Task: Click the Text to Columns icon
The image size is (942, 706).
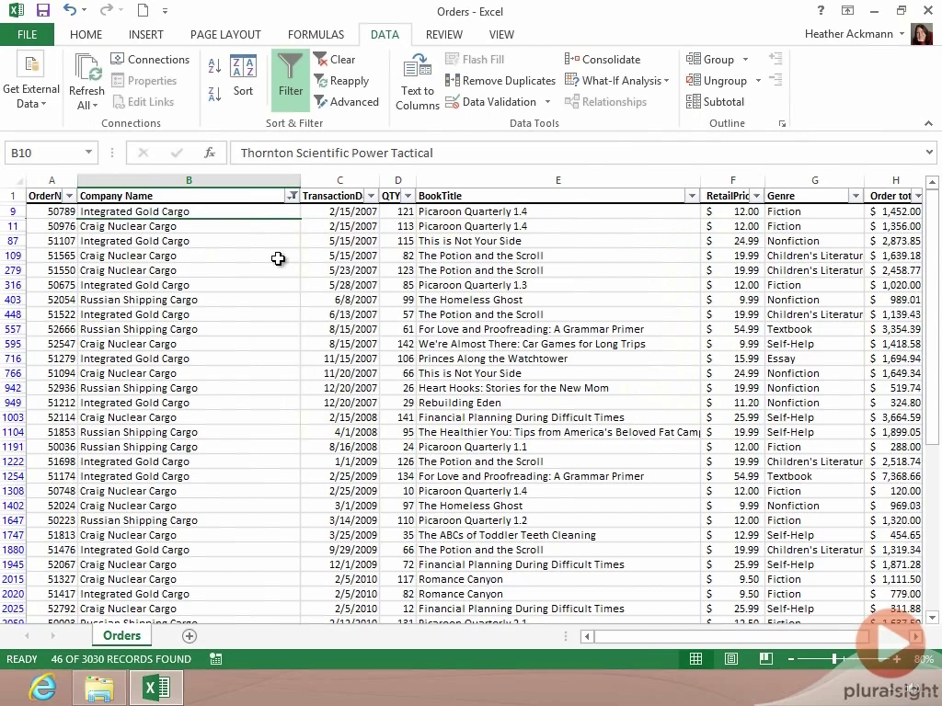Action: coord(418,81)
